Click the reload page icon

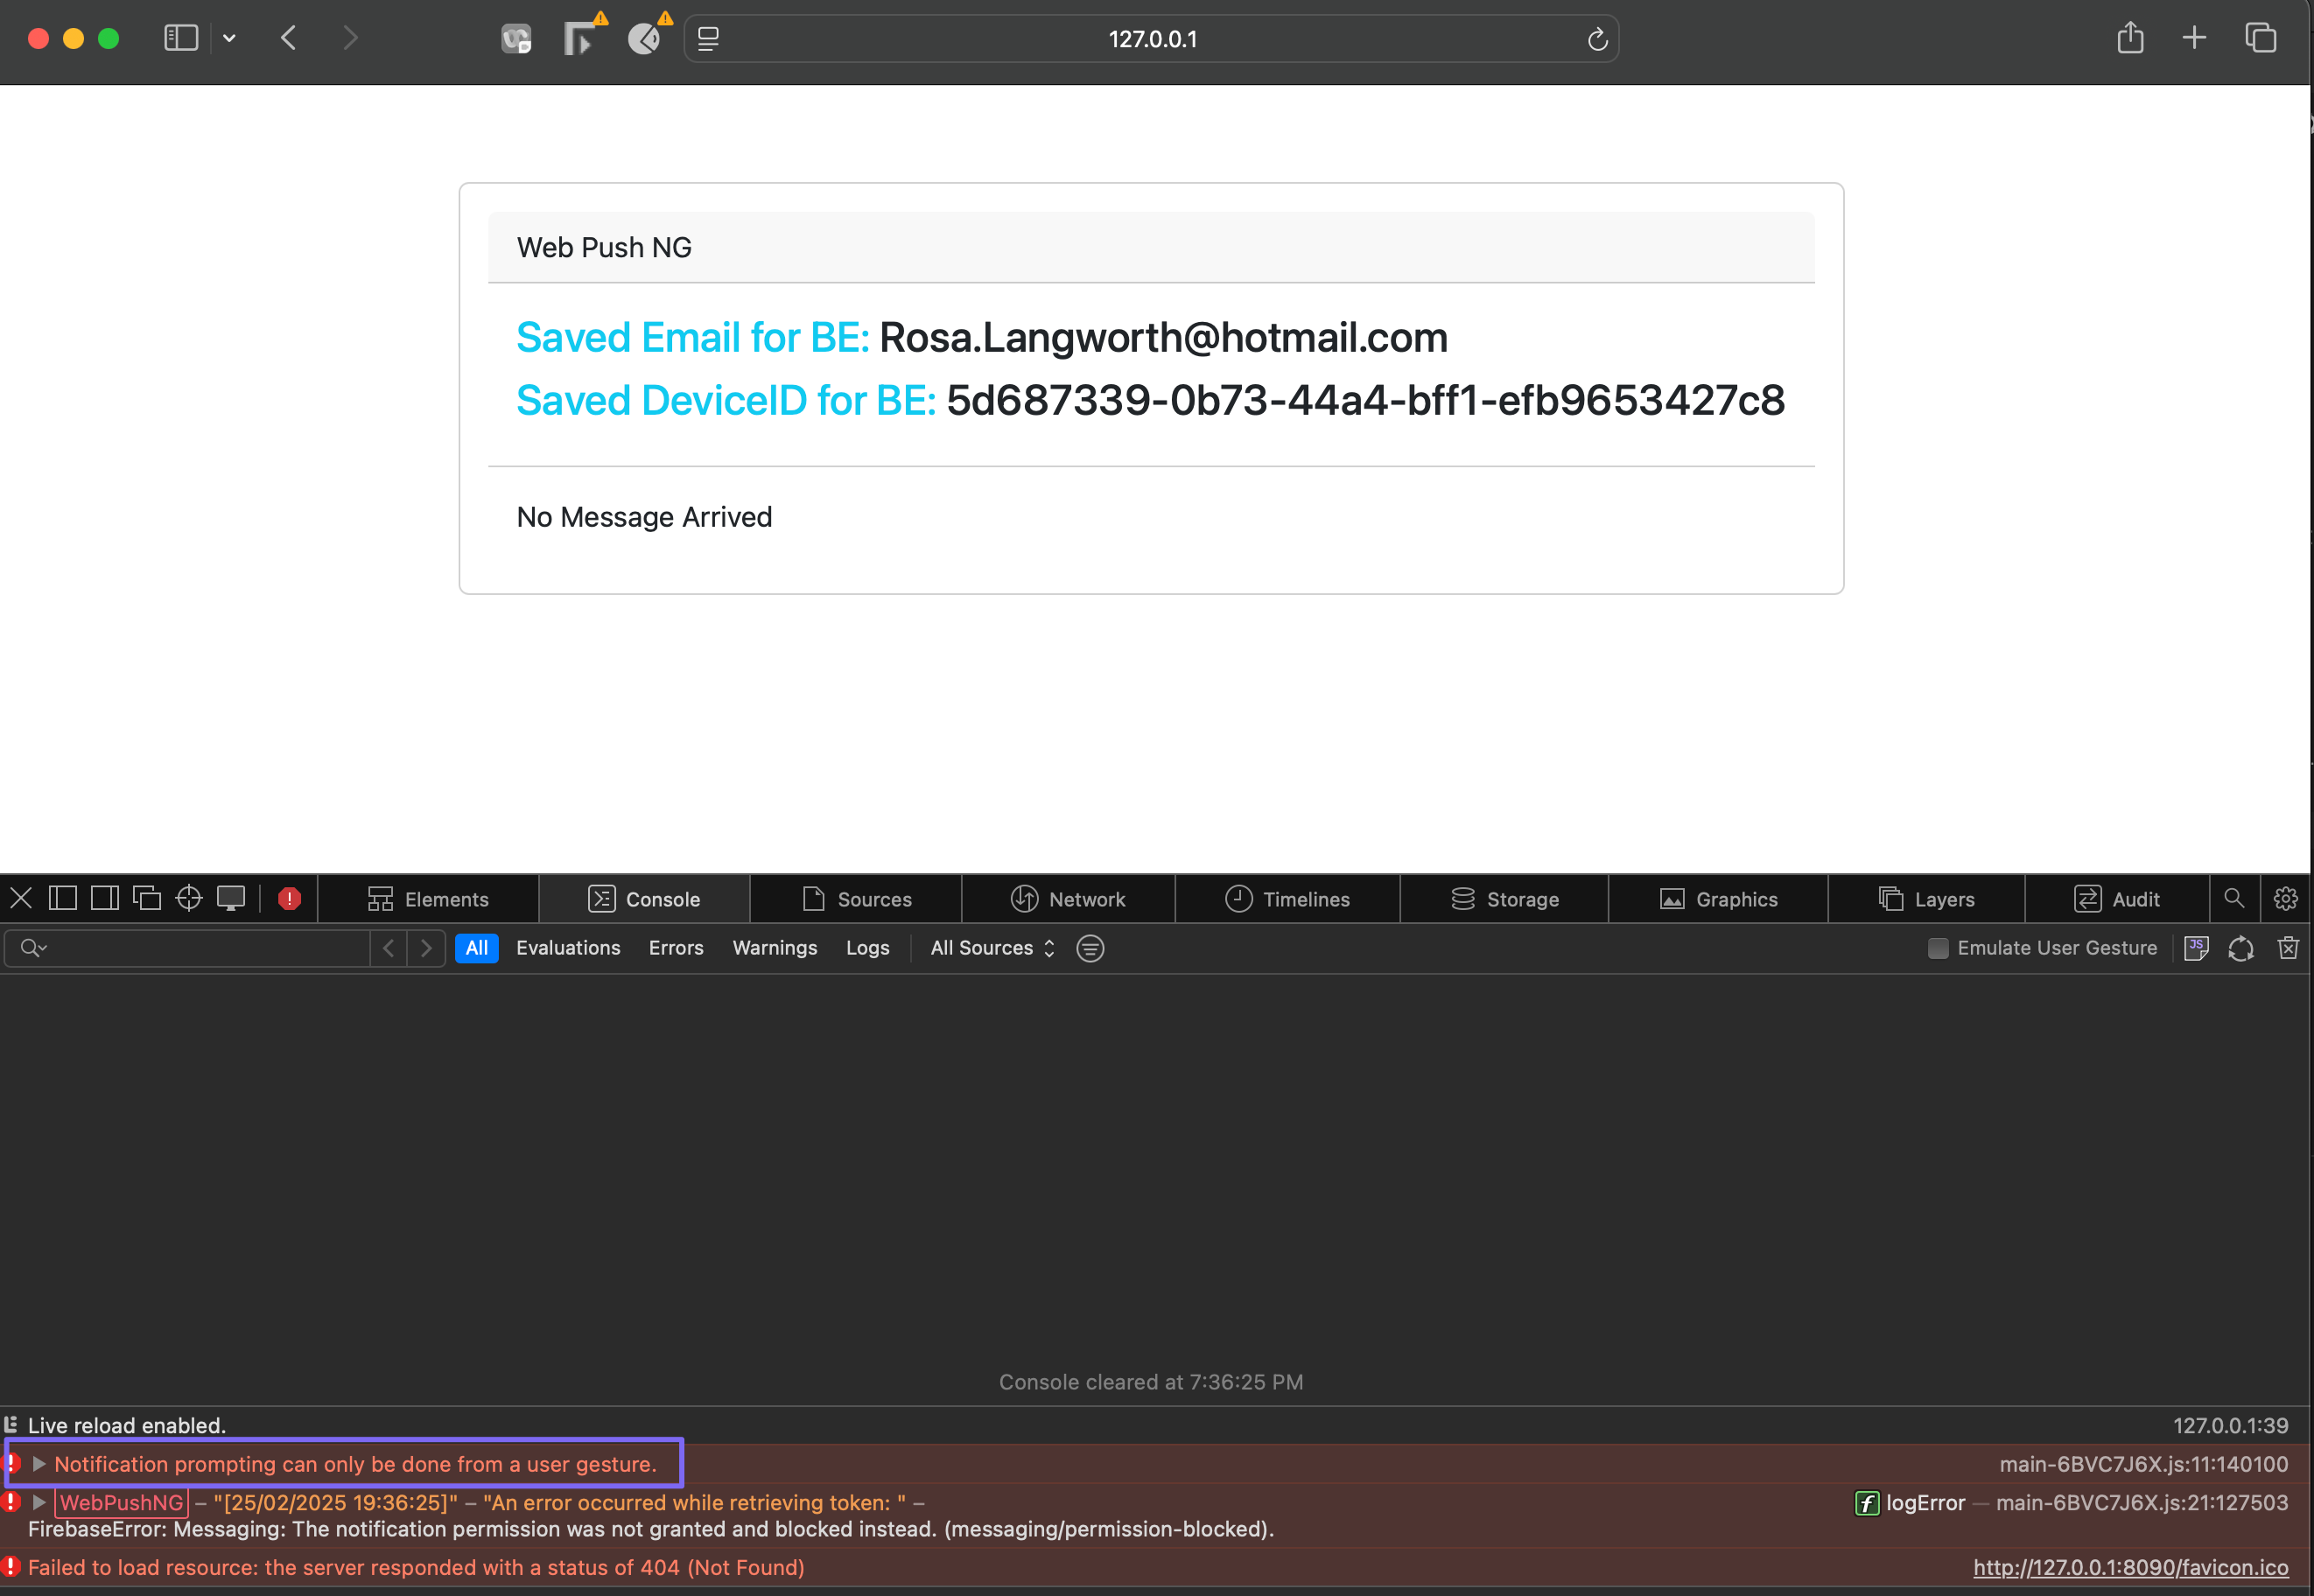[x=1597, y=39]
